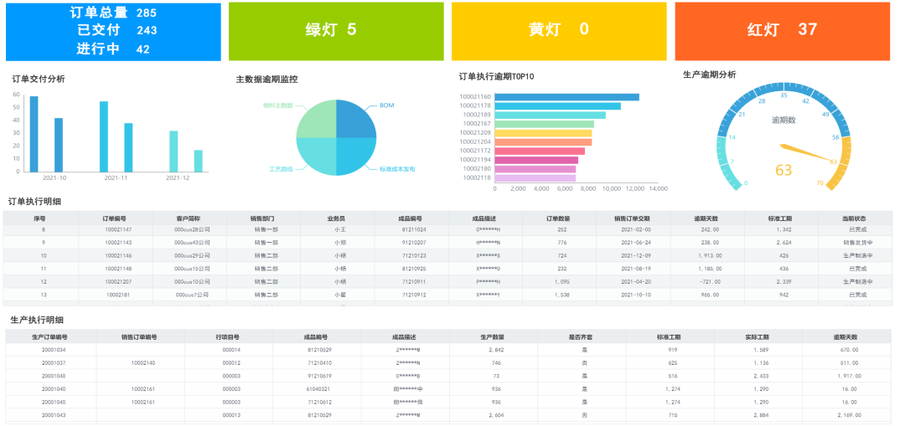
Task: Click the yellow 100021209 bar
Action: pyautogui.click(x=543, y=132)
